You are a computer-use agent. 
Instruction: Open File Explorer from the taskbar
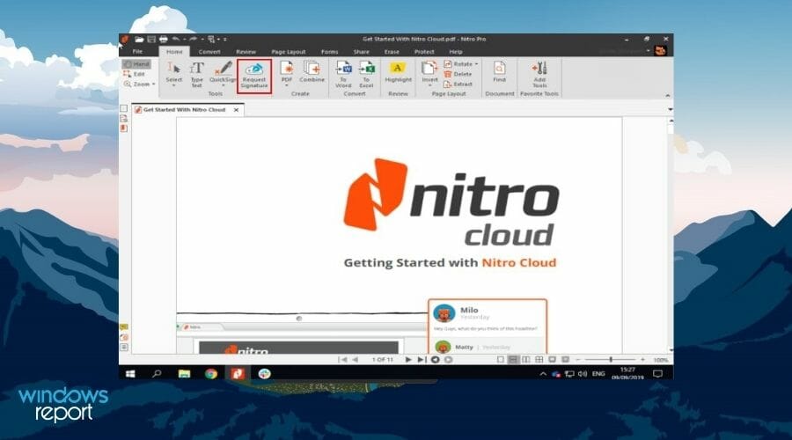tap(185, 374)
